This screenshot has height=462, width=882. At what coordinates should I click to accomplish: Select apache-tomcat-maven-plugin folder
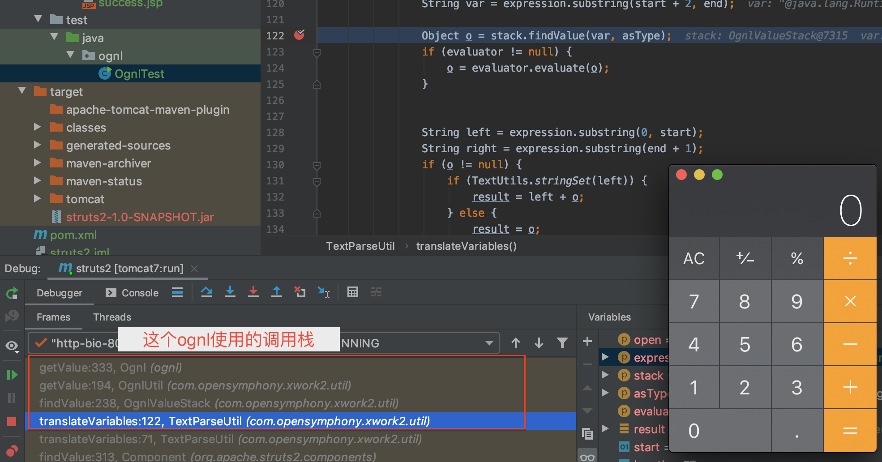click(140, 109)
